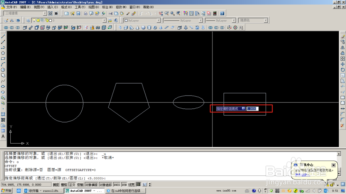
Task: Select the Line draw tool
Action: click(3, 36)
